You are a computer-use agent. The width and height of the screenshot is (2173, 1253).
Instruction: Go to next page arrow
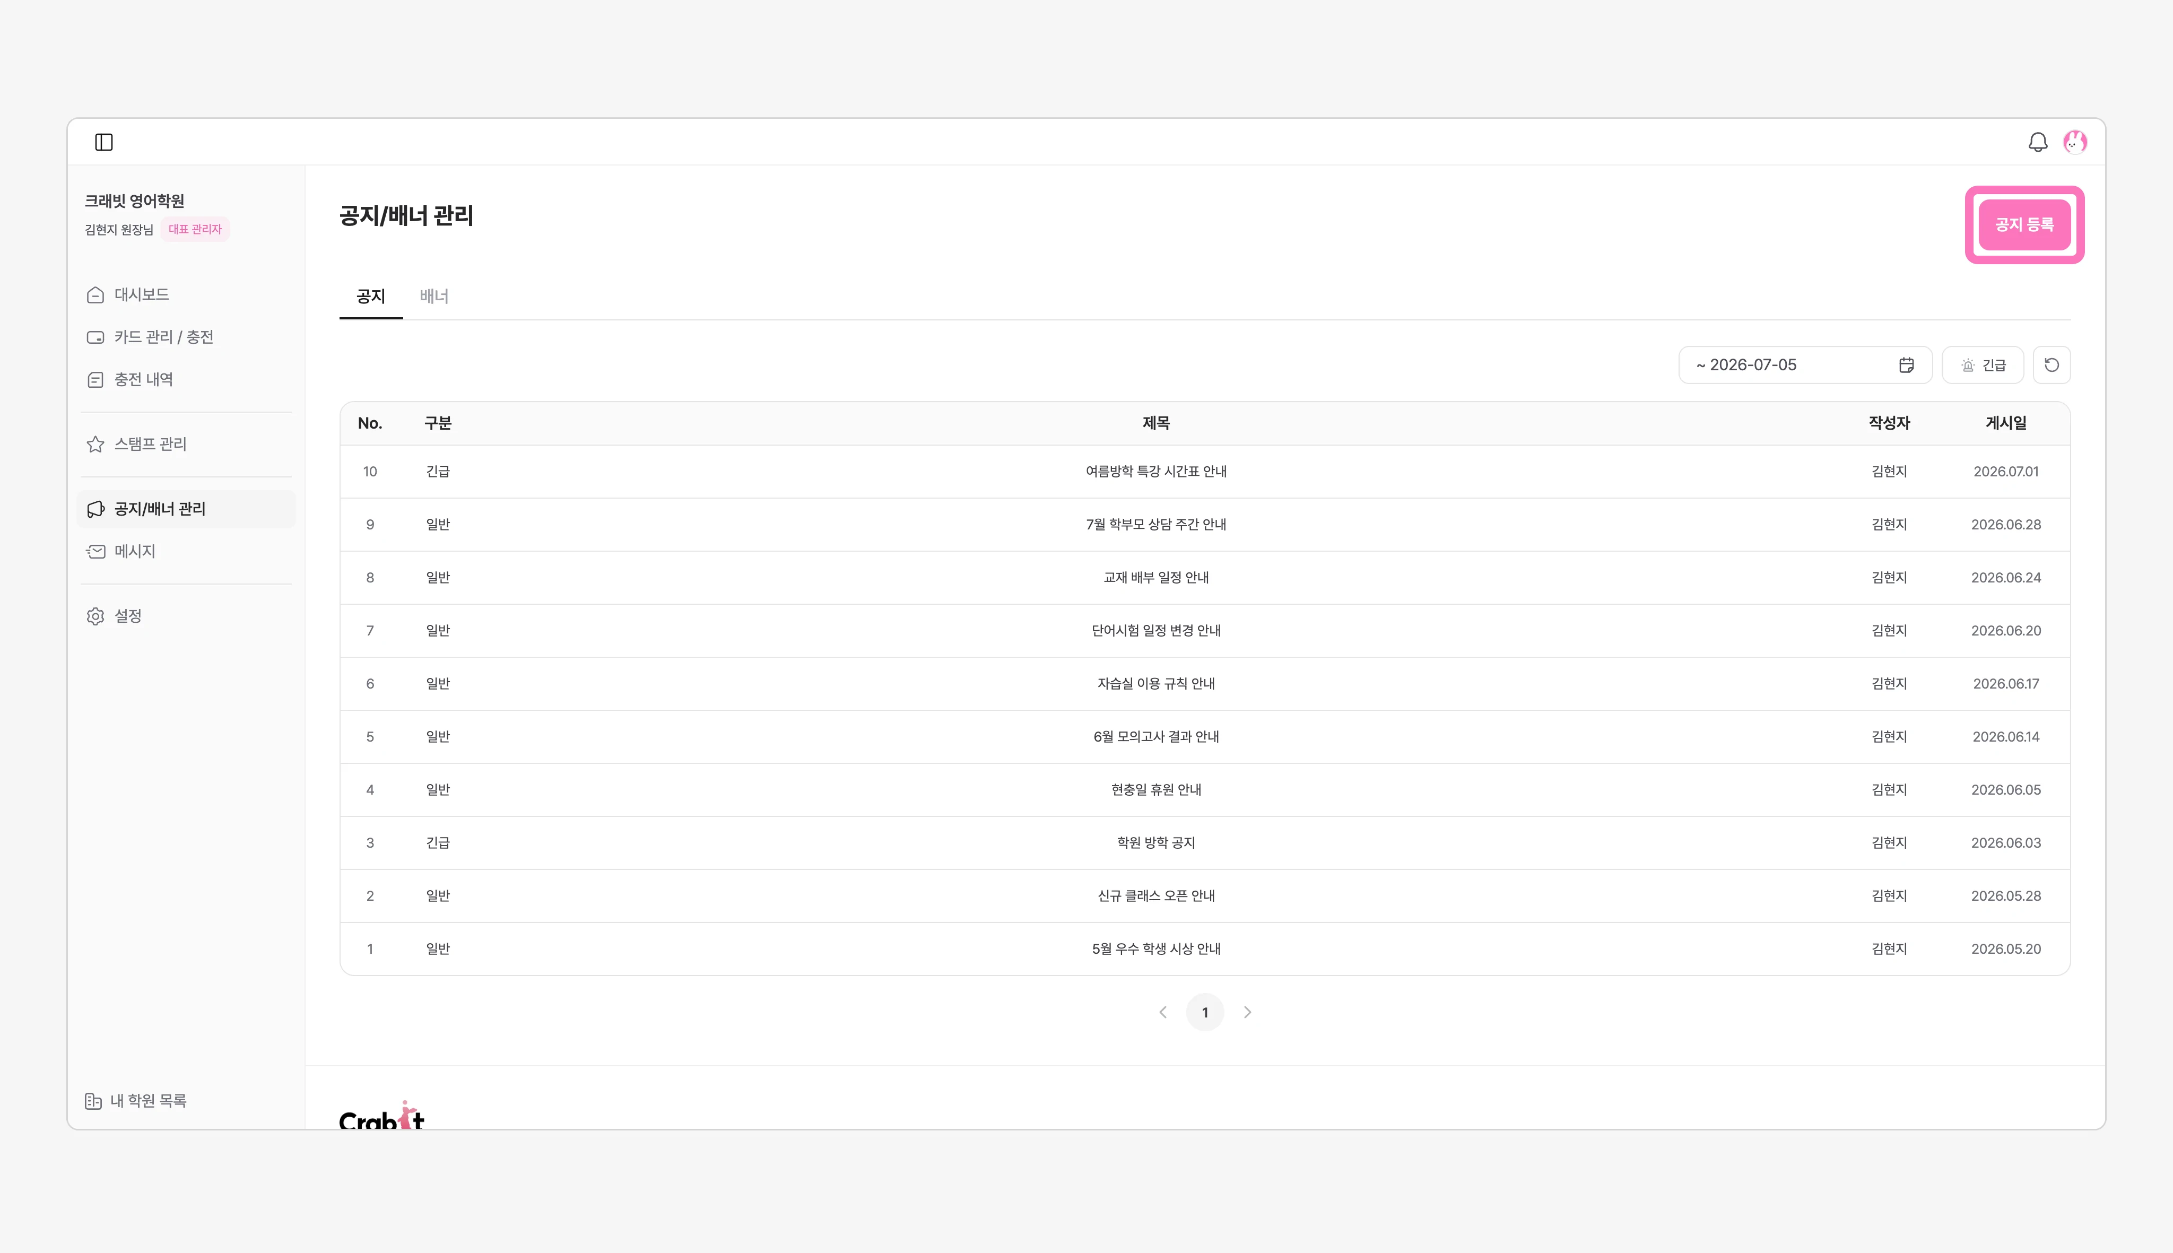1247,1012
